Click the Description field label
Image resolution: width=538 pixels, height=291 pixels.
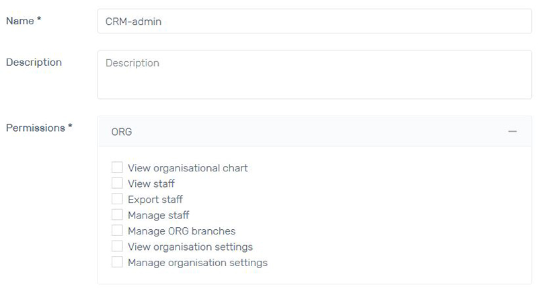pyautogui.click(x=34, y=63)
